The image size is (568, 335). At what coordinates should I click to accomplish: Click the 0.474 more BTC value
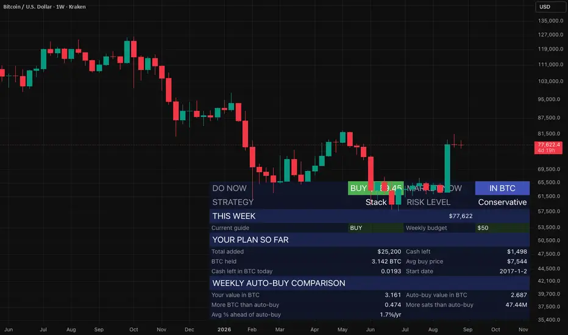(x=393, y=305)
